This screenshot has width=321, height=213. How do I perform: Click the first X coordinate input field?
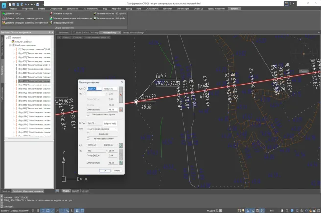[95, 89]
